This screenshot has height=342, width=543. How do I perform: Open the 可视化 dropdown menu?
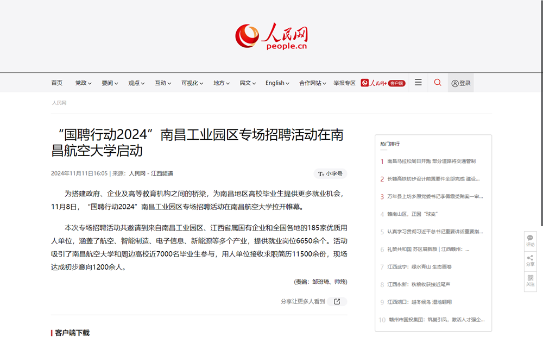[x=192, y=83]
